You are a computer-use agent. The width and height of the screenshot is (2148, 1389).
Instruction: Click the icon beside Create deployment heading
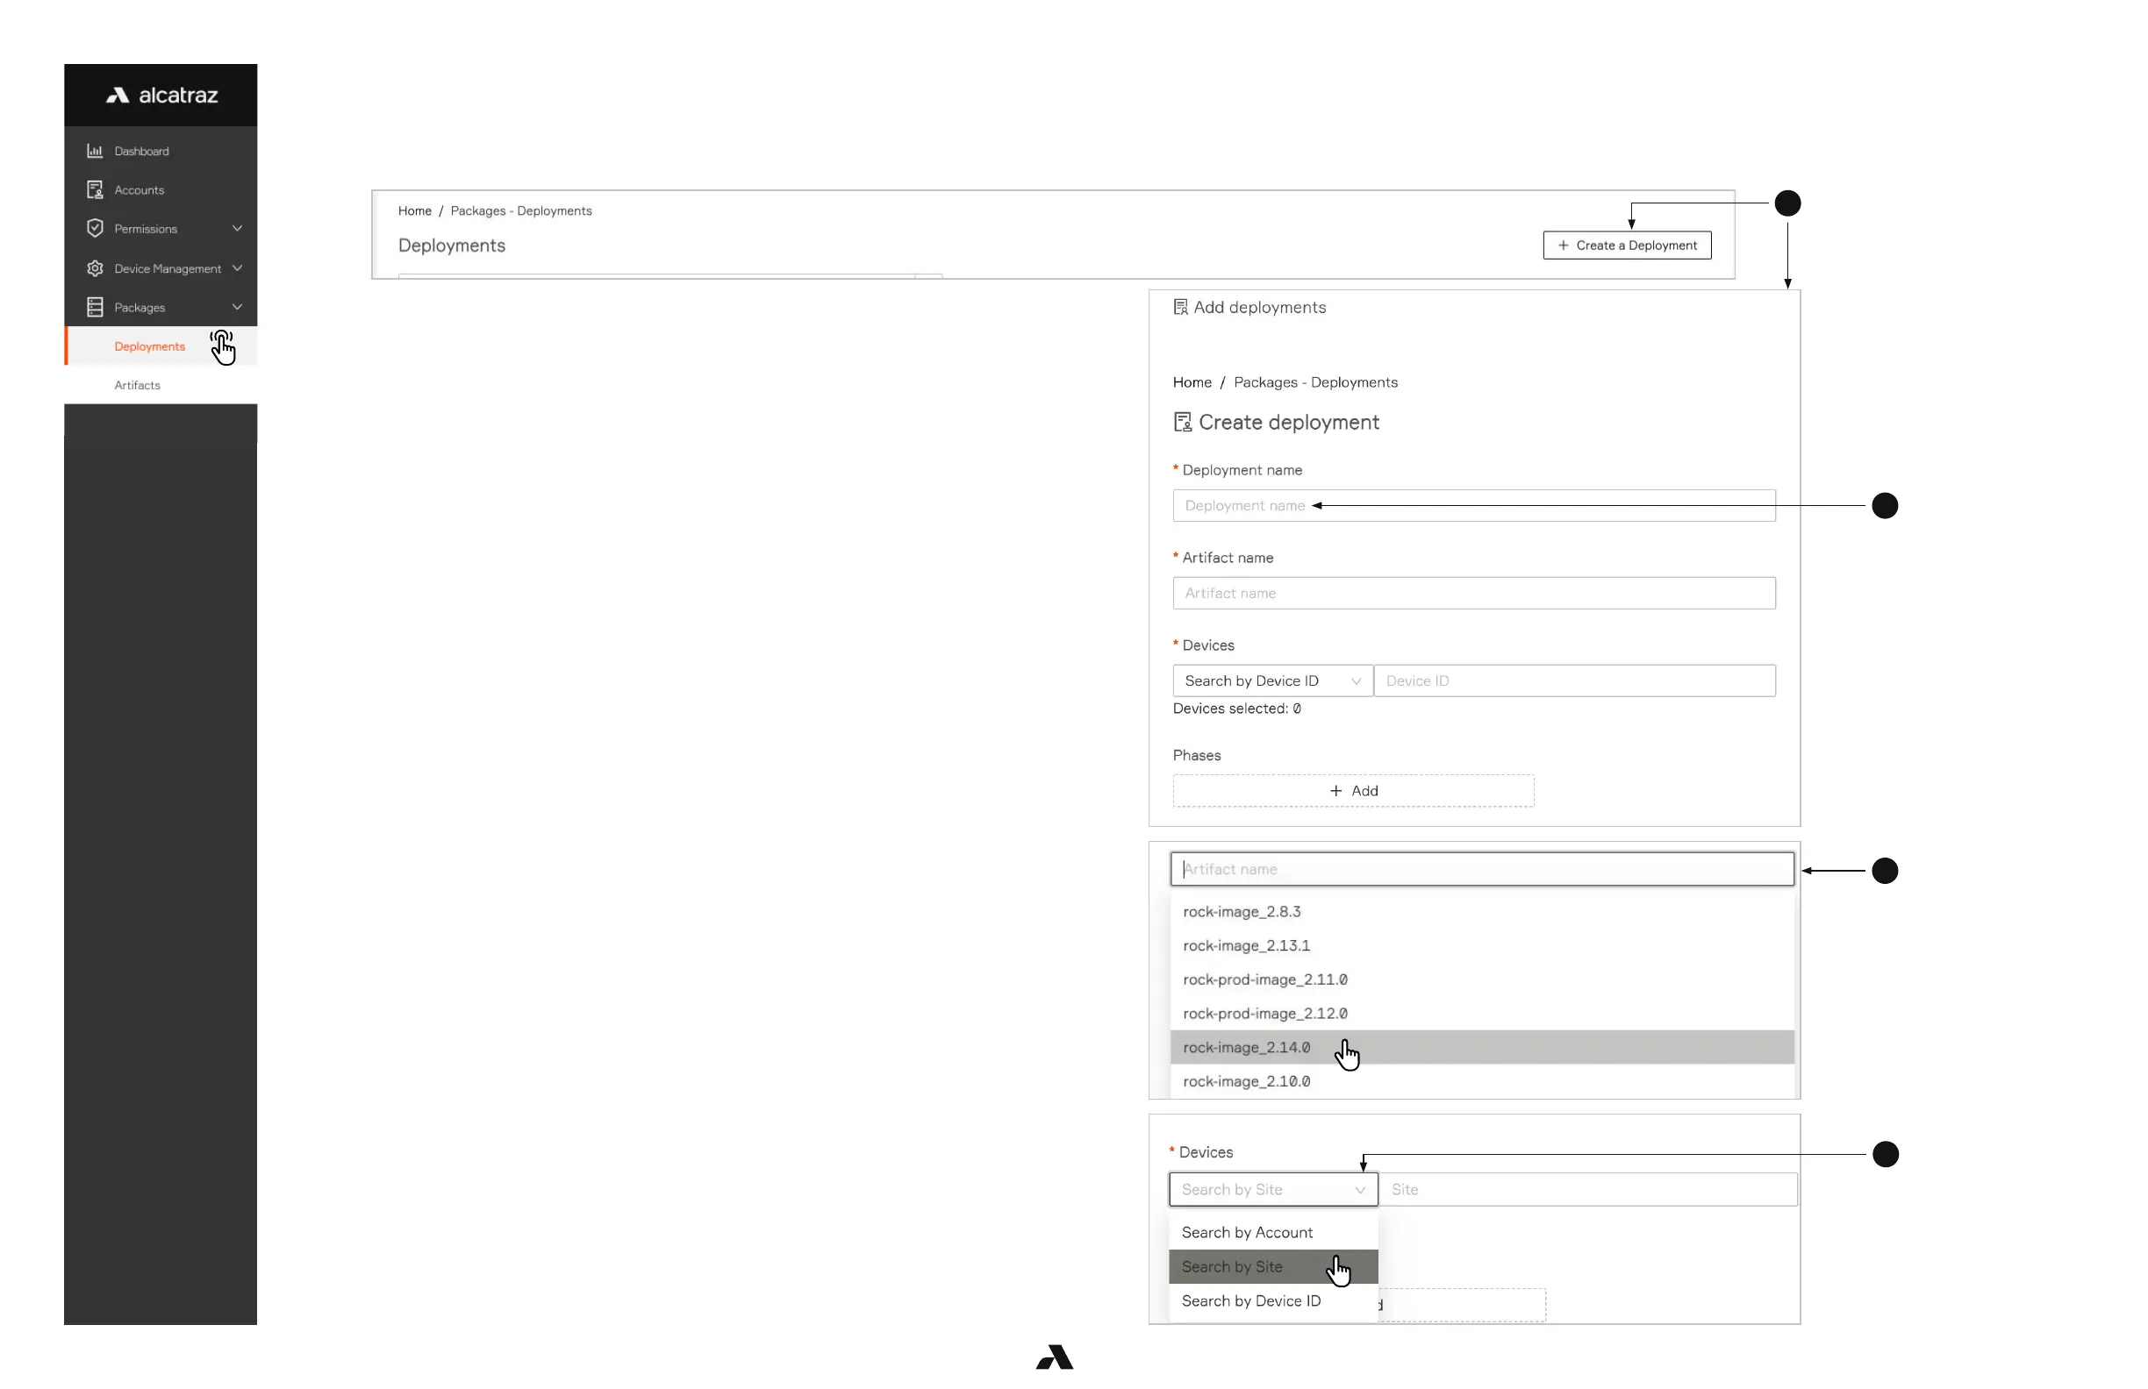[x=1181, y=422]
